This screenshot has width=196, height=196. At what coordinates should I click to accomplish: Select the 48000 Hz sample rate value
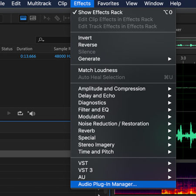pyautogui.click(x=62, y=56)
